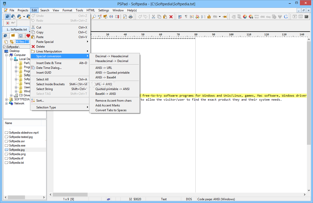313x203 pixels.
Task: Click the editor vertical scrollbar down arrow
Action: pyautogui.click(x=309, y=191)
